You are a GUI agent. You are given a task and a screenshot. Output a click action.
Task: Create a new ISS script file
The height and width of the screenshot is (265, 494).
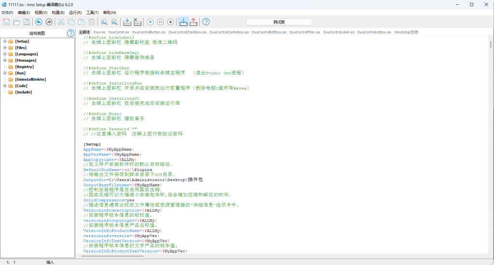[x=6, y=22]
